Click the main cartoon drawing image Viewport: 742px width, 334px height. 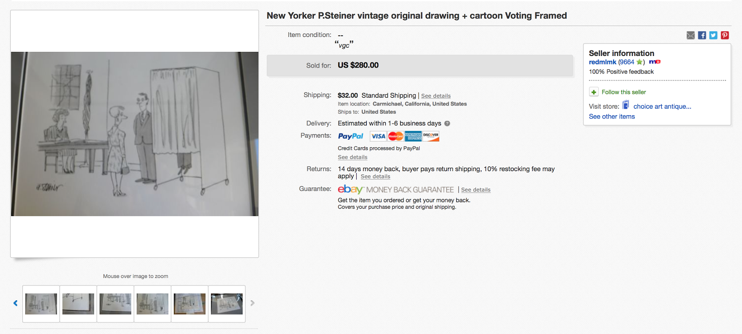(134, 134)
